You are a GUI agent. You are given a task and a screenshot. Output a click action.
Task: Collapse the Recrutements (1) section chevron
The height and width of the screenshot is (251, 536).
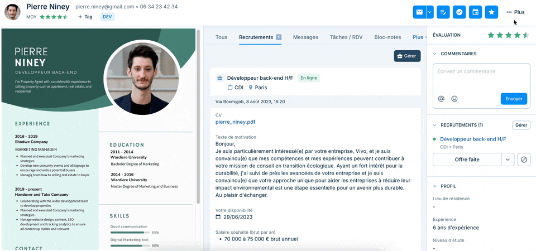point(435,125)
